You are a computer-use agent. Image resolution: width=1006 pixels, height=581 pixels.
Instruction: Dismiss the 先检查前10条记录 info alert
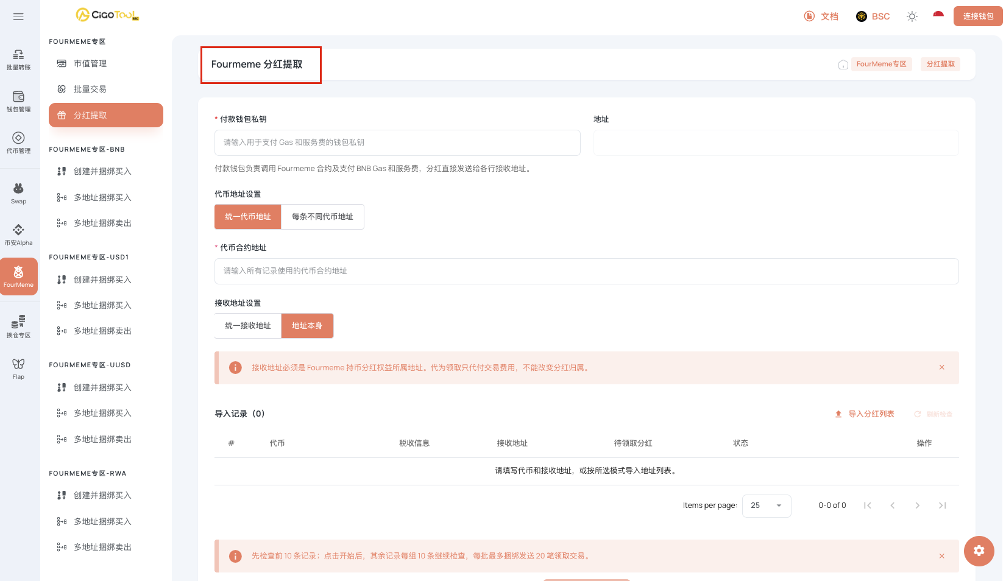[942, 556]
